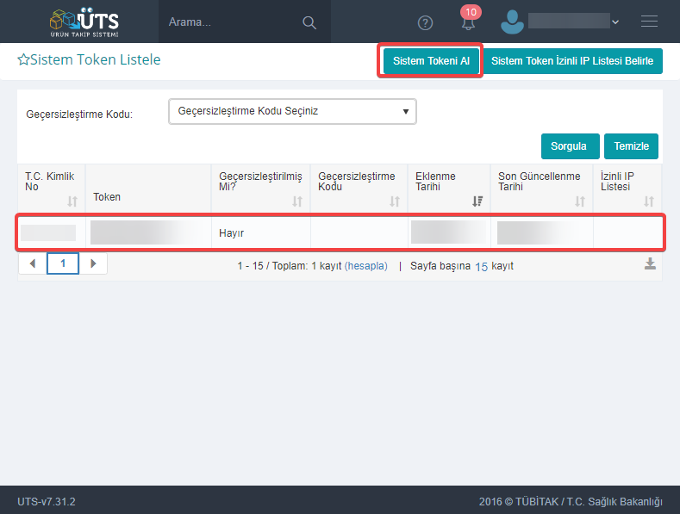Sort by Eklenme Tarihi column

(x=477, y=201)
